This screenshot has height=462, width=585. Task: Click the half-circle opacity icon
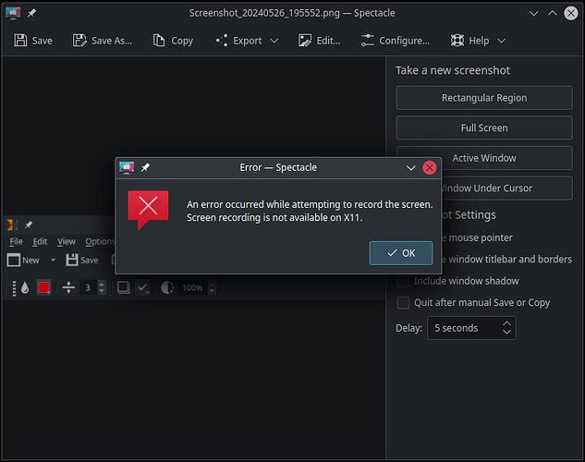tap(167, 287)
